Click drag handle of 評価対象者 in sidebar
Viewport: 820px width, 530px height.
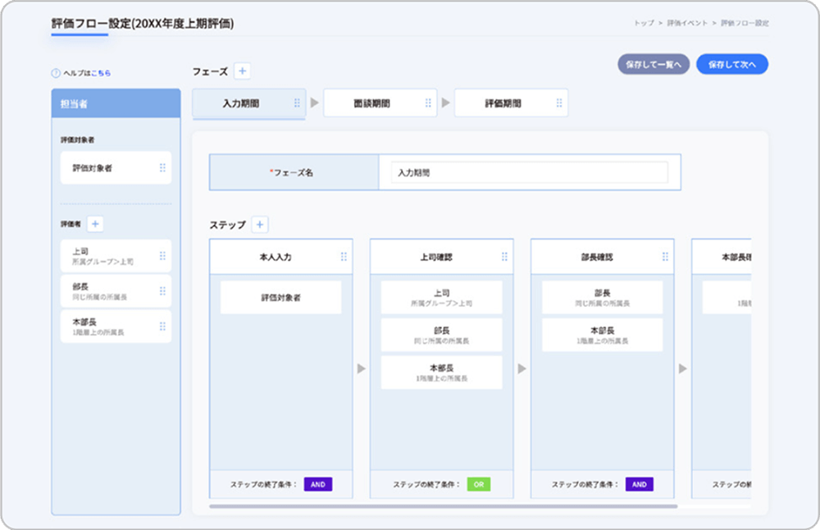(x=162, y=167)
